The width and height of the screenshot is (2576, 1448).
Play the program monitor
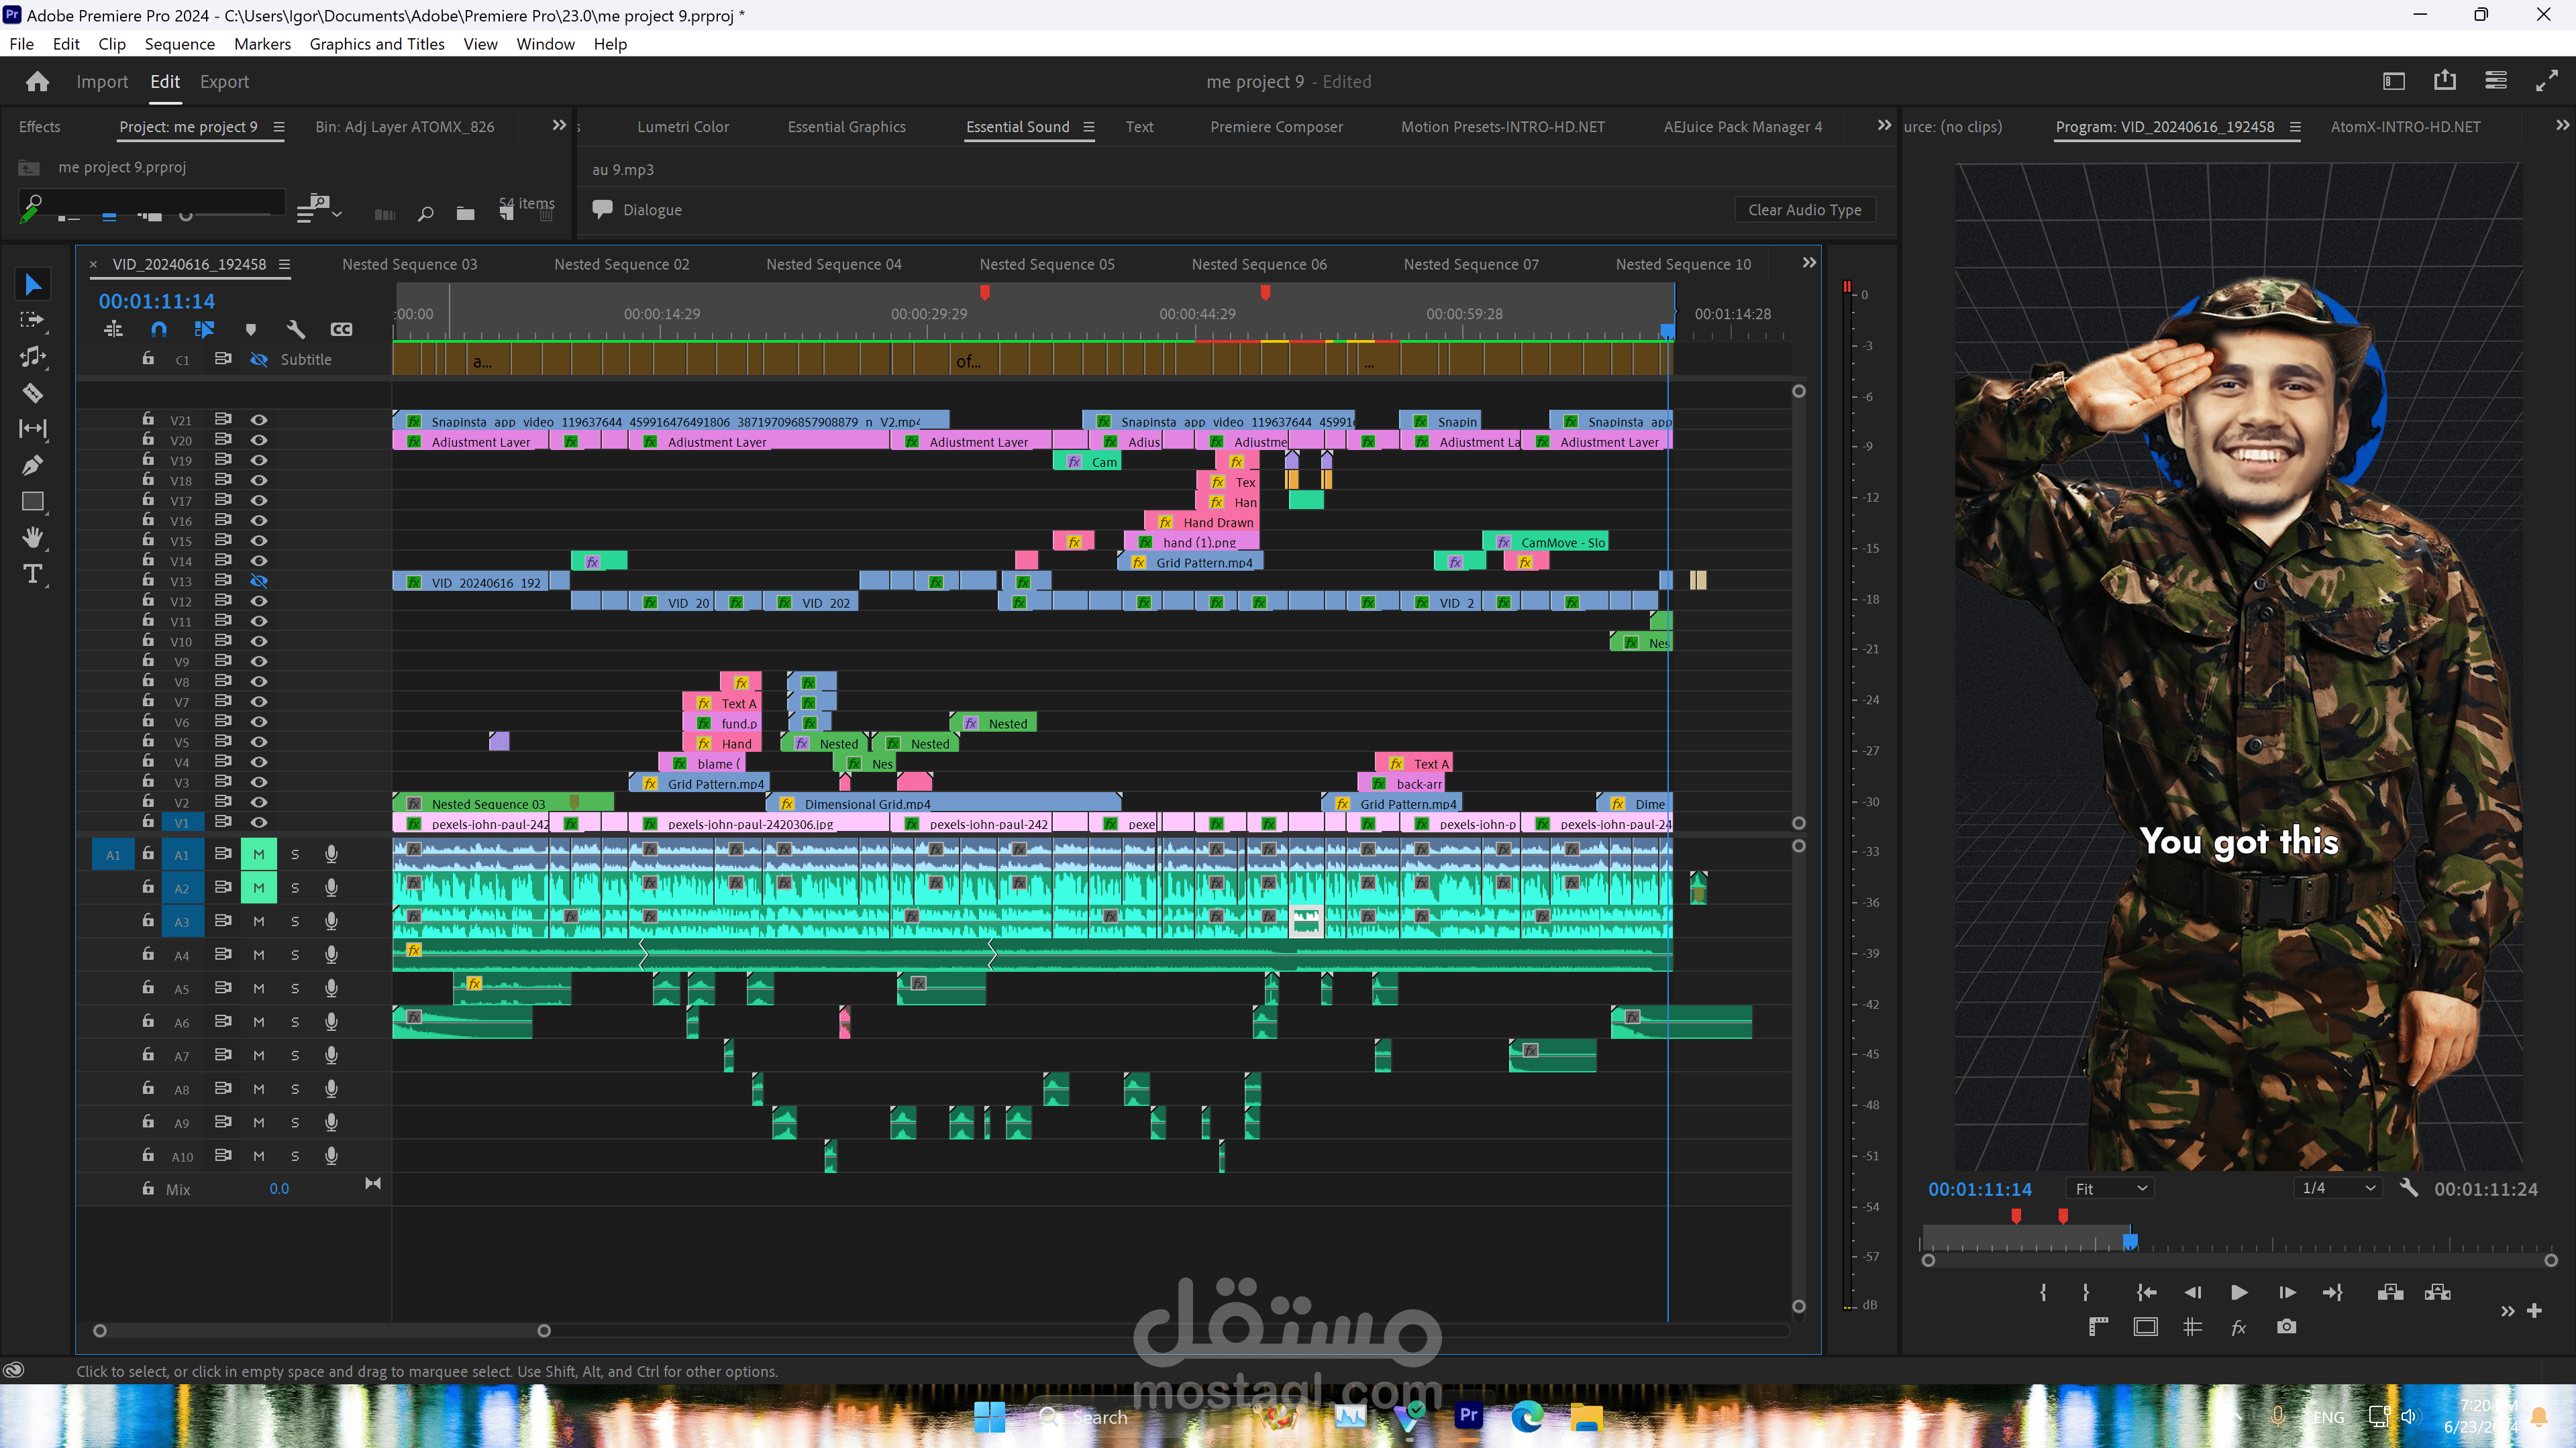point(2239,1292)
